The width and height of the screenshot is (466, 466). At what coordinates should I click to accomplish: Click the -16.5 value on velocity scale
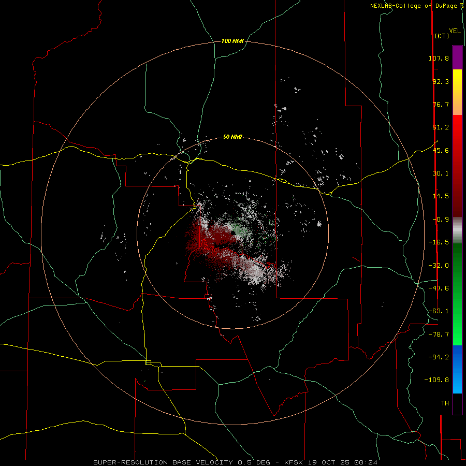439,242
